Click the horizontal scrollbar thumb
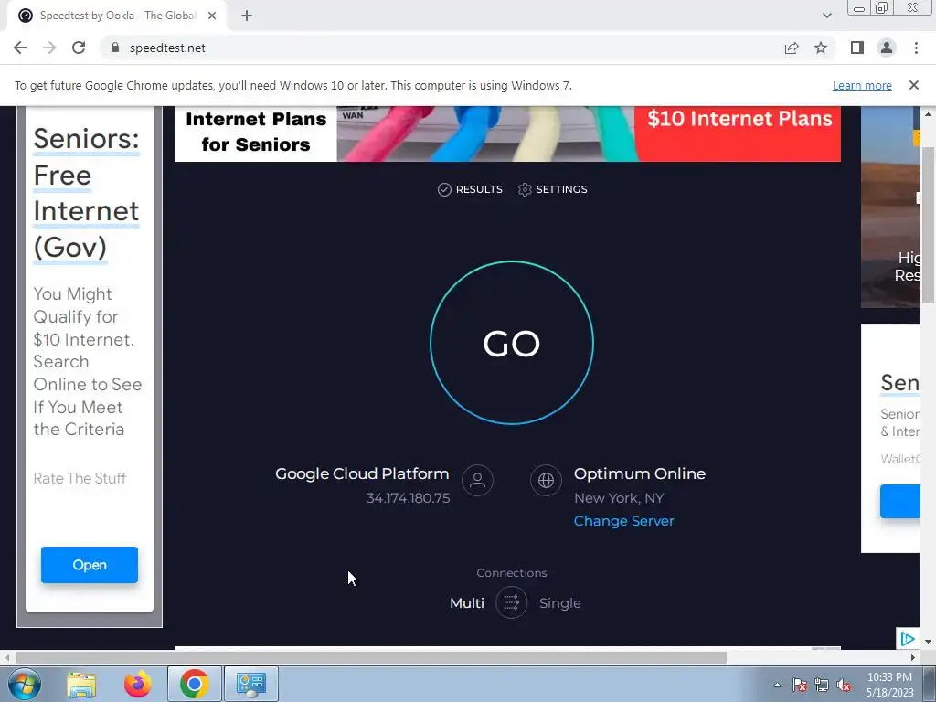 [371, 657]
